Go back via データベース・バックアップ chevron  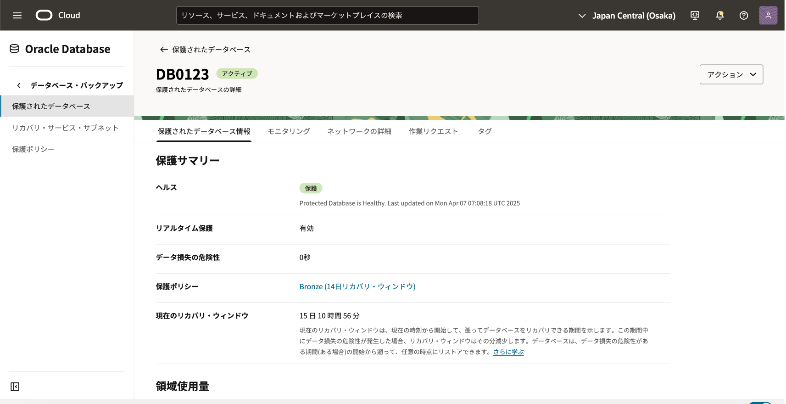click(x=19, y=85)
